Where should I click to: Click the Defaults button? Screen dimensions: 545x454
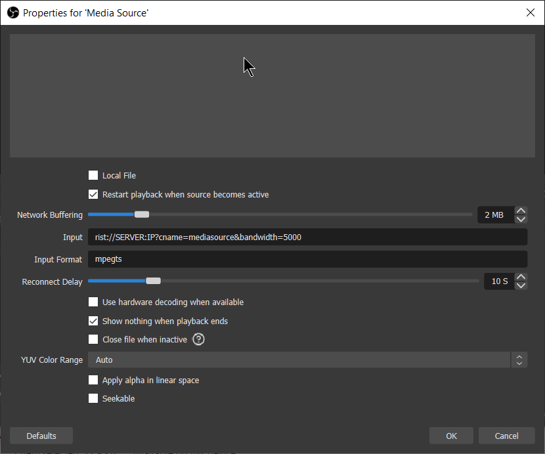click(x=41, y=436)
